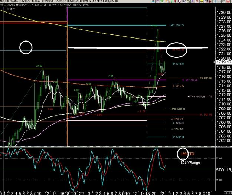The width and height of the screenshot is (232, 195).
Task: Click the current price box 1719.17
Action: 224,62
